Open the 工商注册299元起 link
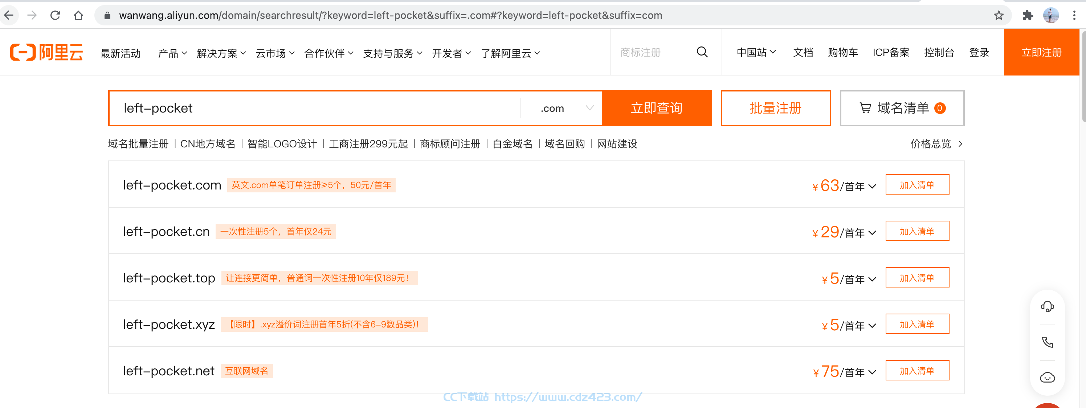Screen dimensions: 1086x408 [x=368, y=144]
